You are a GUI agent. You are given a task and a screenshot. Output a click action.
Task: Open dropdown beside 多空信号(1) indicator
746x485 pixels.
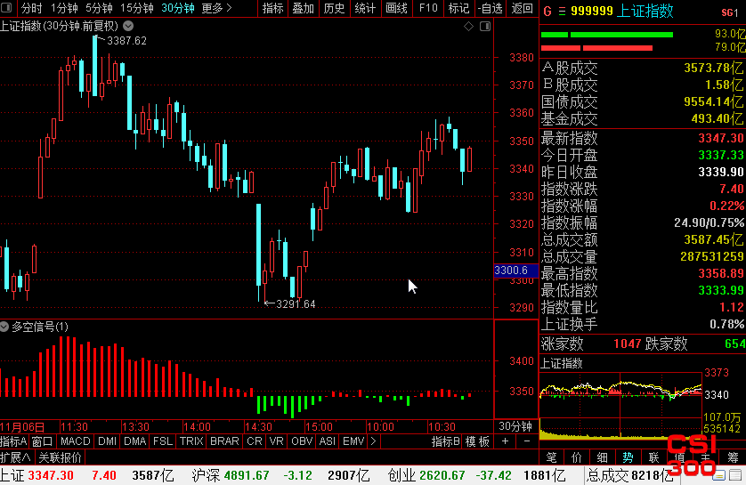tap(4, 327)
